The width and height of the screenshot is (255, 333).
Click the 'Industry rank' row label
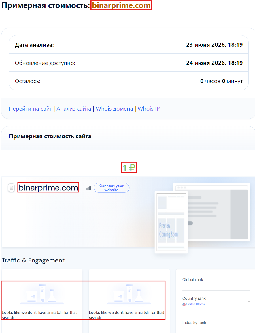tap(194, 323)
